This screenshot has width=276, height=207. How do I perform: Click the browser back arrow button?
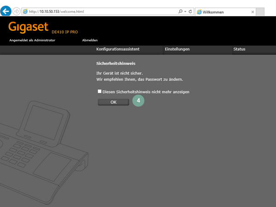(x=6, y=11)
